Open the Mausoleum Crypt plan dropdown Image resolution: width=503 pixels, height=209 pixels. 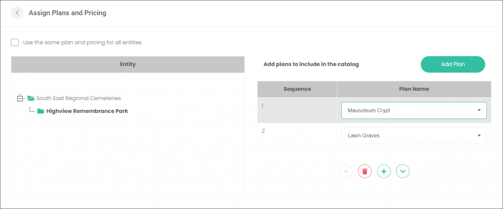(x=414, y=110)
